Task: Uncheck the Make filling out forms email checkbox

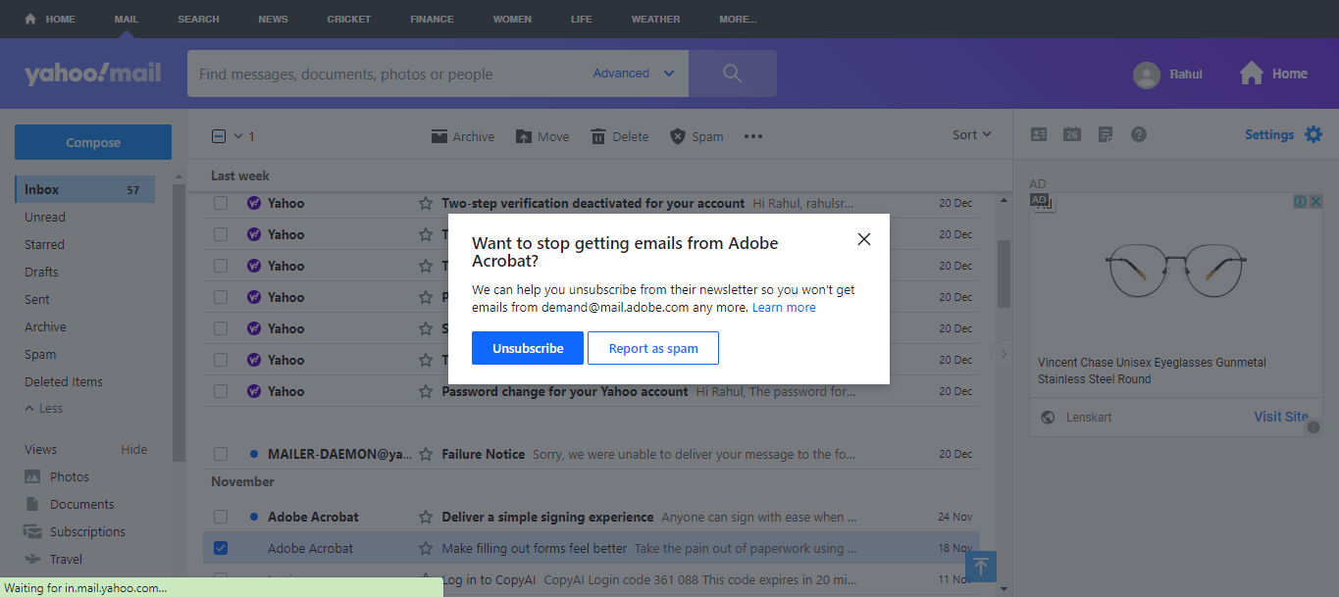Action: coord(221,548)
